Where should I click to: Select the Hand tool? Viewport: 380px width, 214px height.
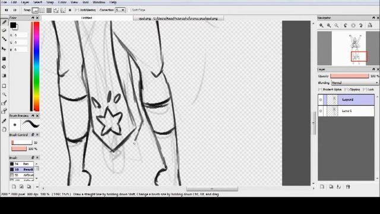[4, 130]
